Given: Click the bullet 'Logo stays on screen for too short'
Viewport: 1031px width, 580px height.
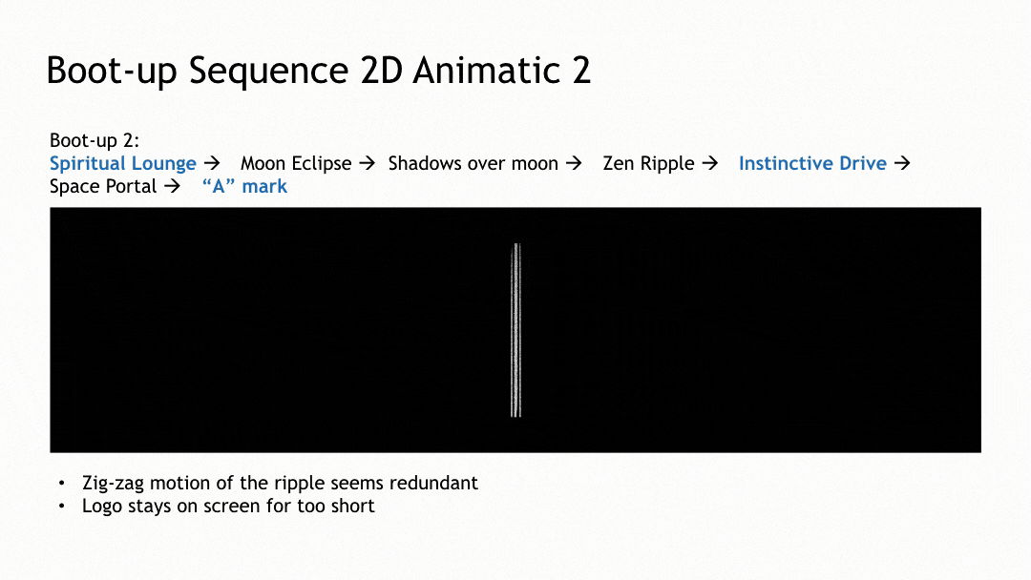Looking at the screenshot, I should [228, 506].
